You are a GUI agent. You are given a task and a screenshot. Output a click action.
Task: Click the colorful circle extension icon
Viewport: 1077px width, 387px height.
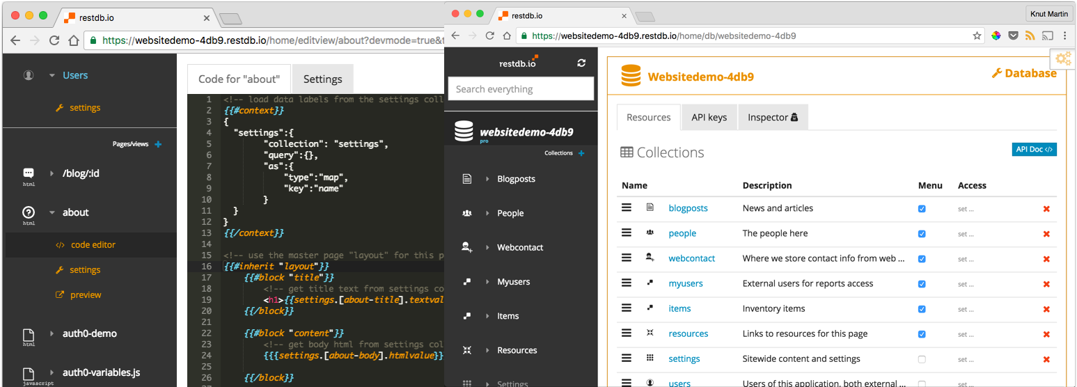[996, 35]
